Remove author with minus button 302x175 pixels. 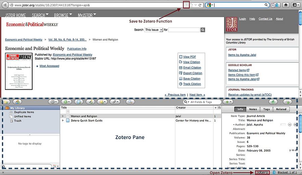coord(290,125)
